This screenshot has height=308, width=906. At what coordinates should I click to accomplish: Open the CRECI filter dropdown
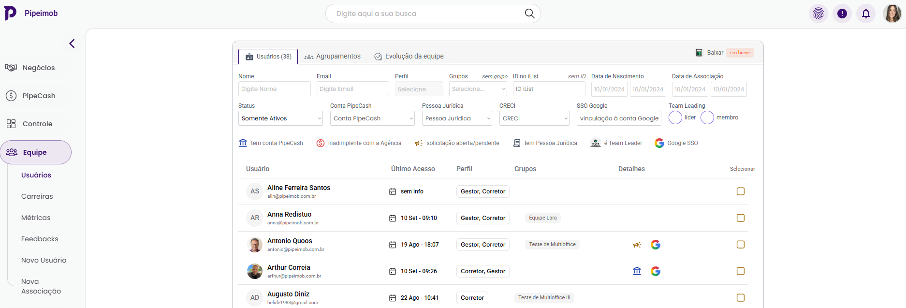[x=534, y=118]
